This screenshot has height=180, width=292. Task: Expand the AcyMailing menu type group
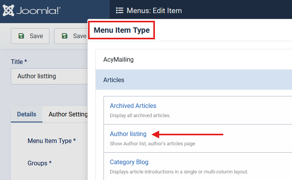(x=118, y=60)
